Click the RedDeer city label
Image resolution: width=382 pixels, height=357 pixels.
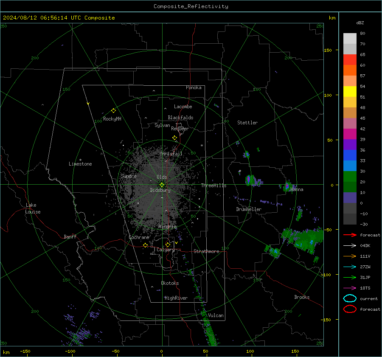coord(180,129)
